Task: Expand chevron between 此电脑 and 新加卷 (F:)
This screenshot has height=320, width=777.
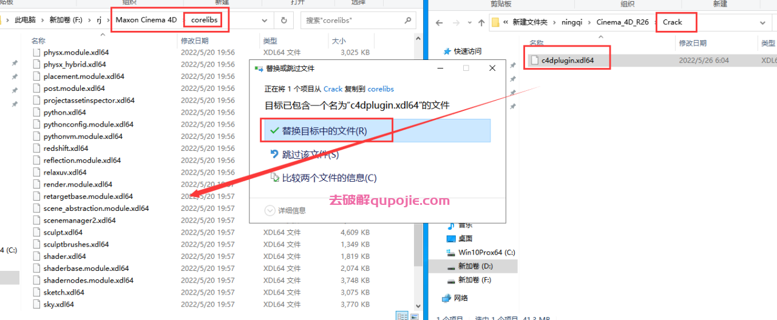Action: click(42, 20)
